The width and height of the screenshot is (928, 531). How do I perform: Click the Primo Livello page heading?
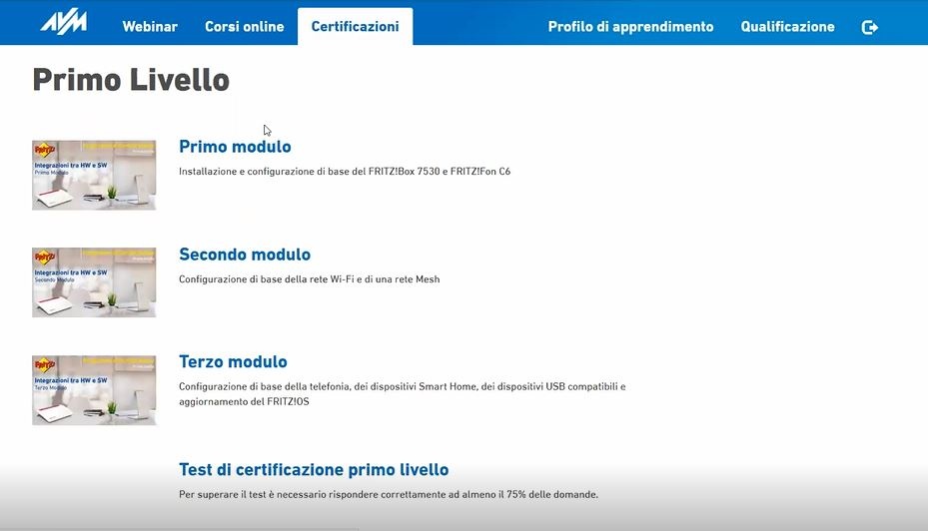coord(131,80)
